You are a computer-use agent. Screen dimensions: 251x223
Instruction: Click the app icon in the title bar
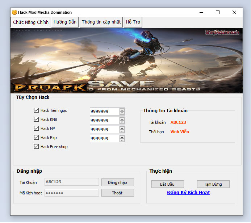coord(14,12)
